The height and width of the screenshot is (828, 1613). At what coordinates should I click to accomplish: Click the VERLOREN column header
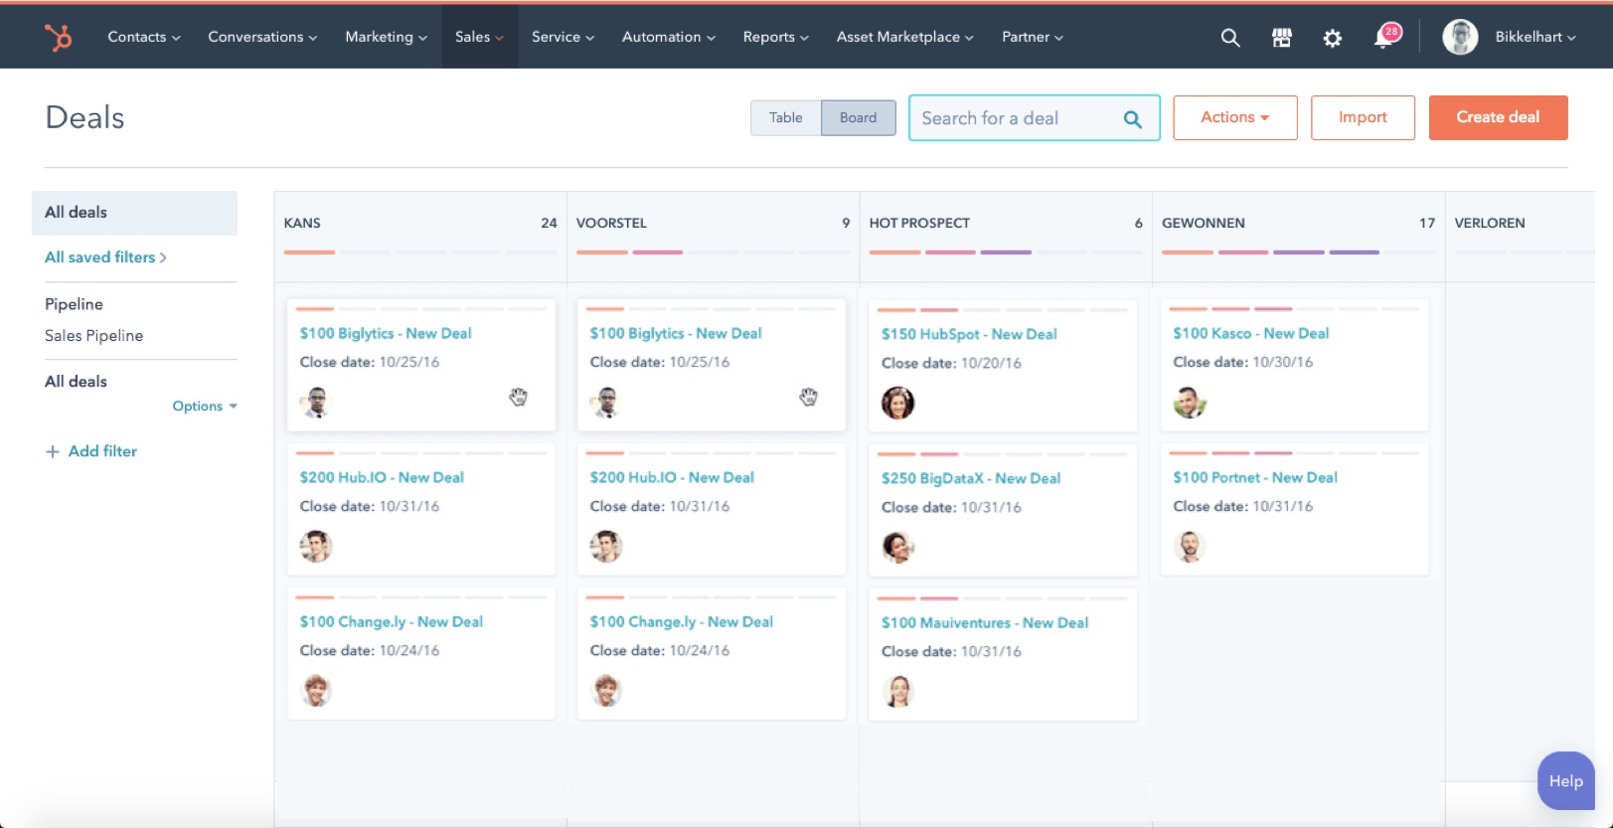pyautogui.click(x=1489, y=224)
